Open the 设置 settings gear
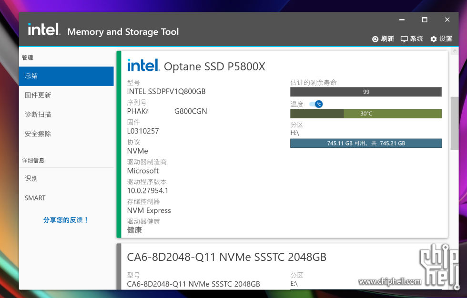This screenshot has height=298, width=467. coord(441,39)
